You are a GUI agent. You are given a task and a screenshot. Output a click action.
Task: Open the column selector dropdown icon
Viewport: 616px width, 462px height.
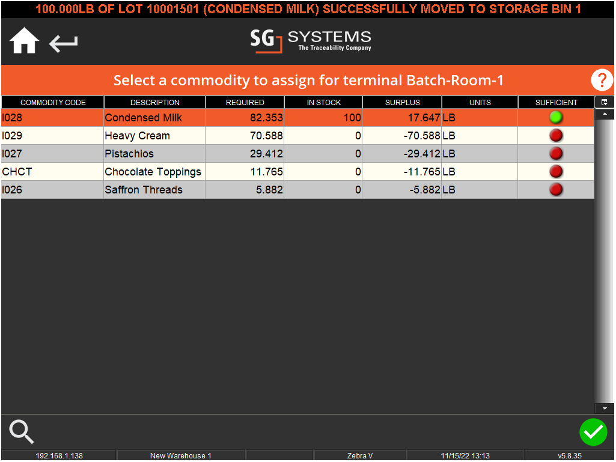coord(605,102)
